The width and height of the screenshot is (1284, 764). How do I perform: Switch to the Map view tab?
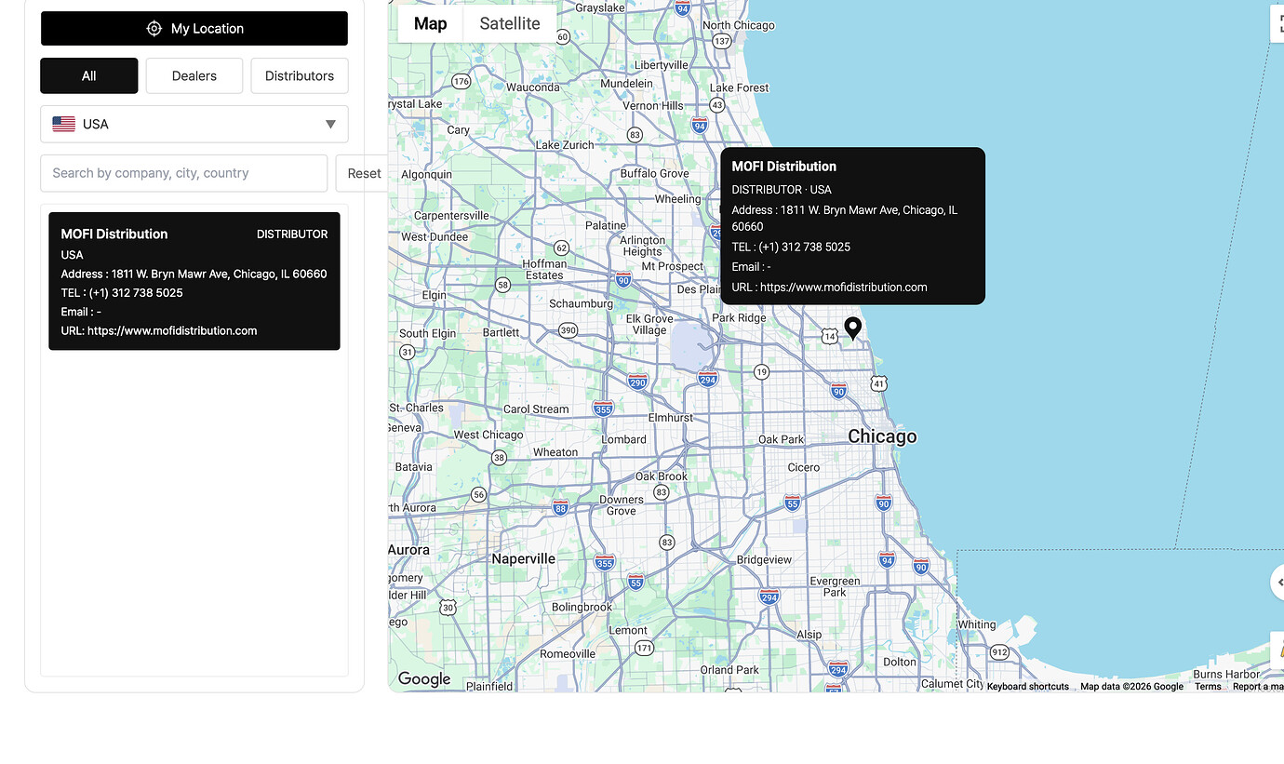pos(431,23)
